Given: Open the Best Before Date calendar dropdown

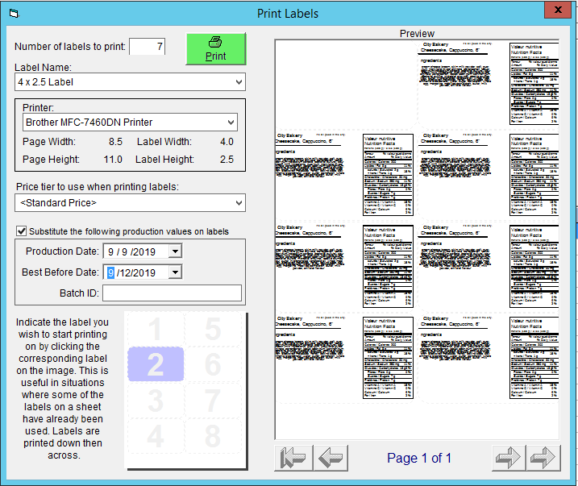Looking at the screenshot, I should click(176, 272).
